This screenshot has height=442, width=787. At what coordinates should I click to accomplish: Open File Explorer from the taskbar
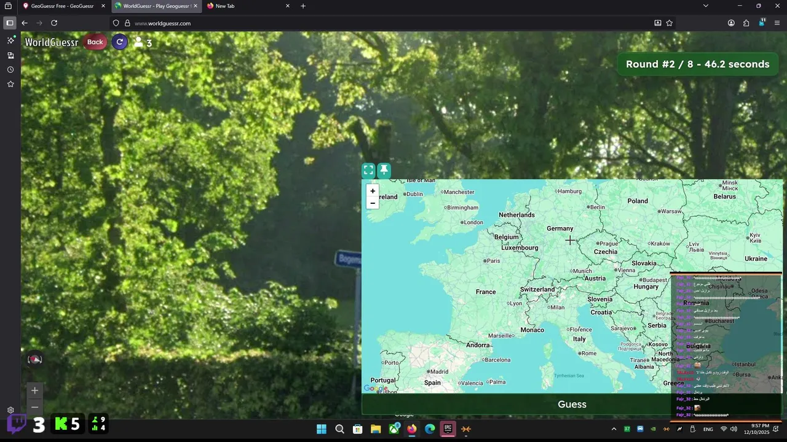(376, 428)
